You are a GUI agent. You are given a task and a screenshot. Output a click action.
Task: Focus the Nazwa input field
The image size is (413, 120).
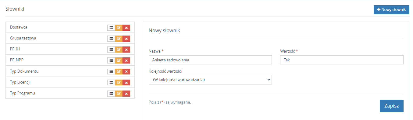tap(210, 60)
